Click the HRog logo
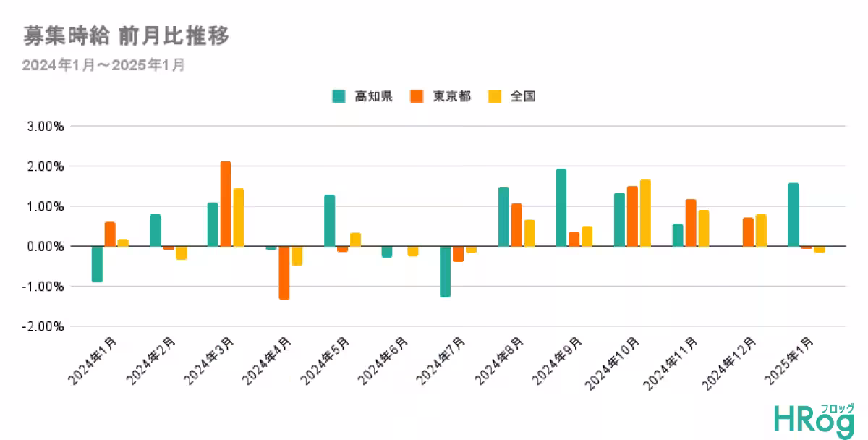The width and height of the screenshot is (868, 440). tap(814, 420)
